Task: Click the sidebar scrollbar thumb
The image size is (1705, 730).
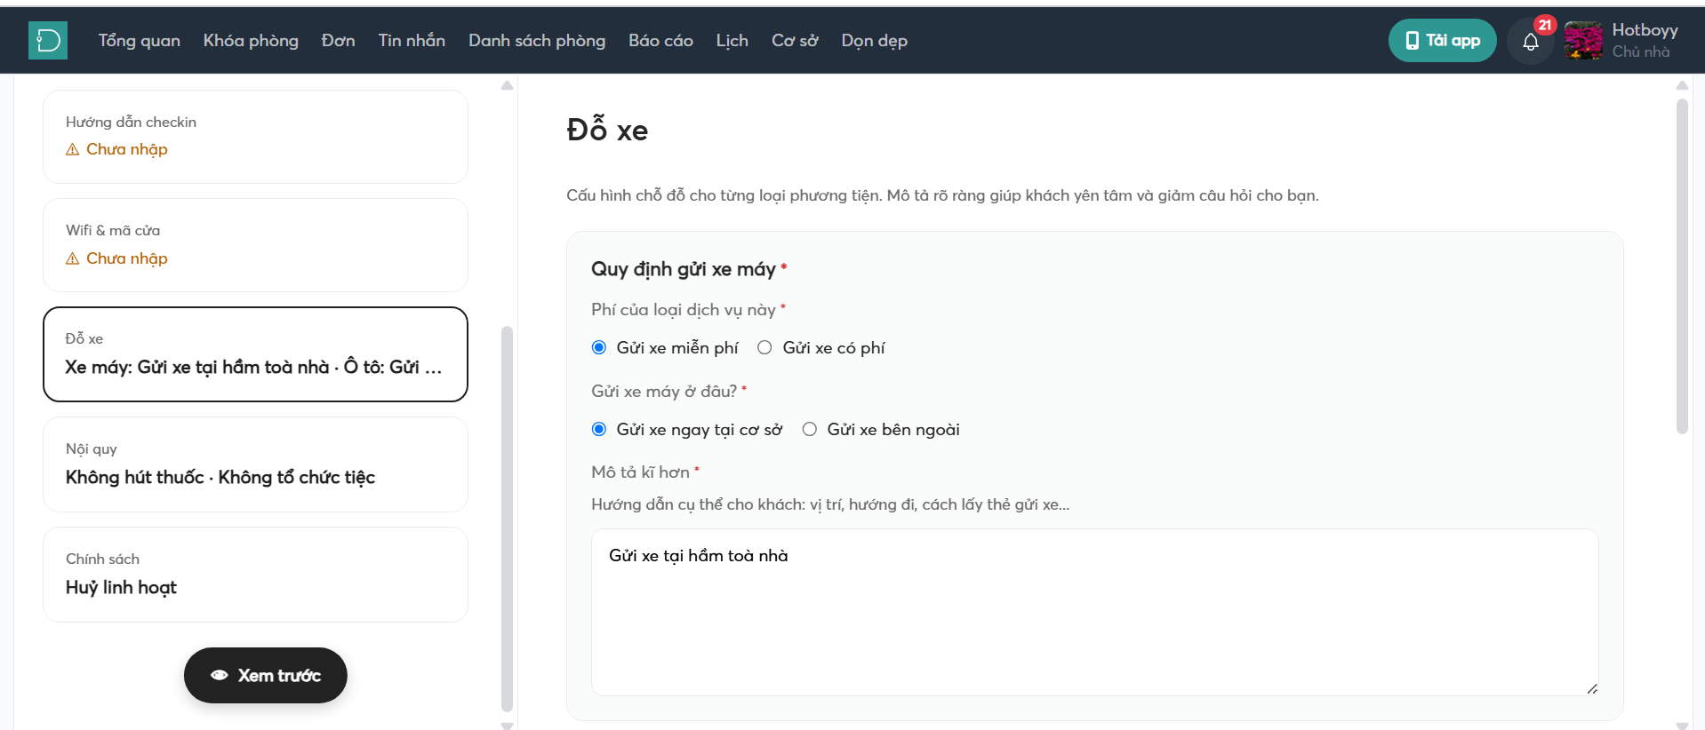Action: tap(507, 519)
